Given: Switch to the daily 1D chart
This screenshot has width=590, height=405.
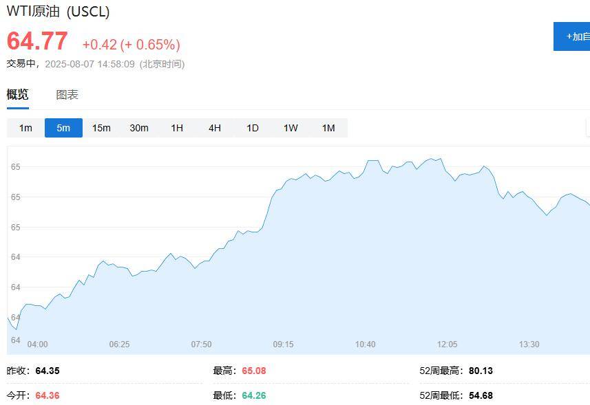Looking at the screenshot, I should point(252,128).
